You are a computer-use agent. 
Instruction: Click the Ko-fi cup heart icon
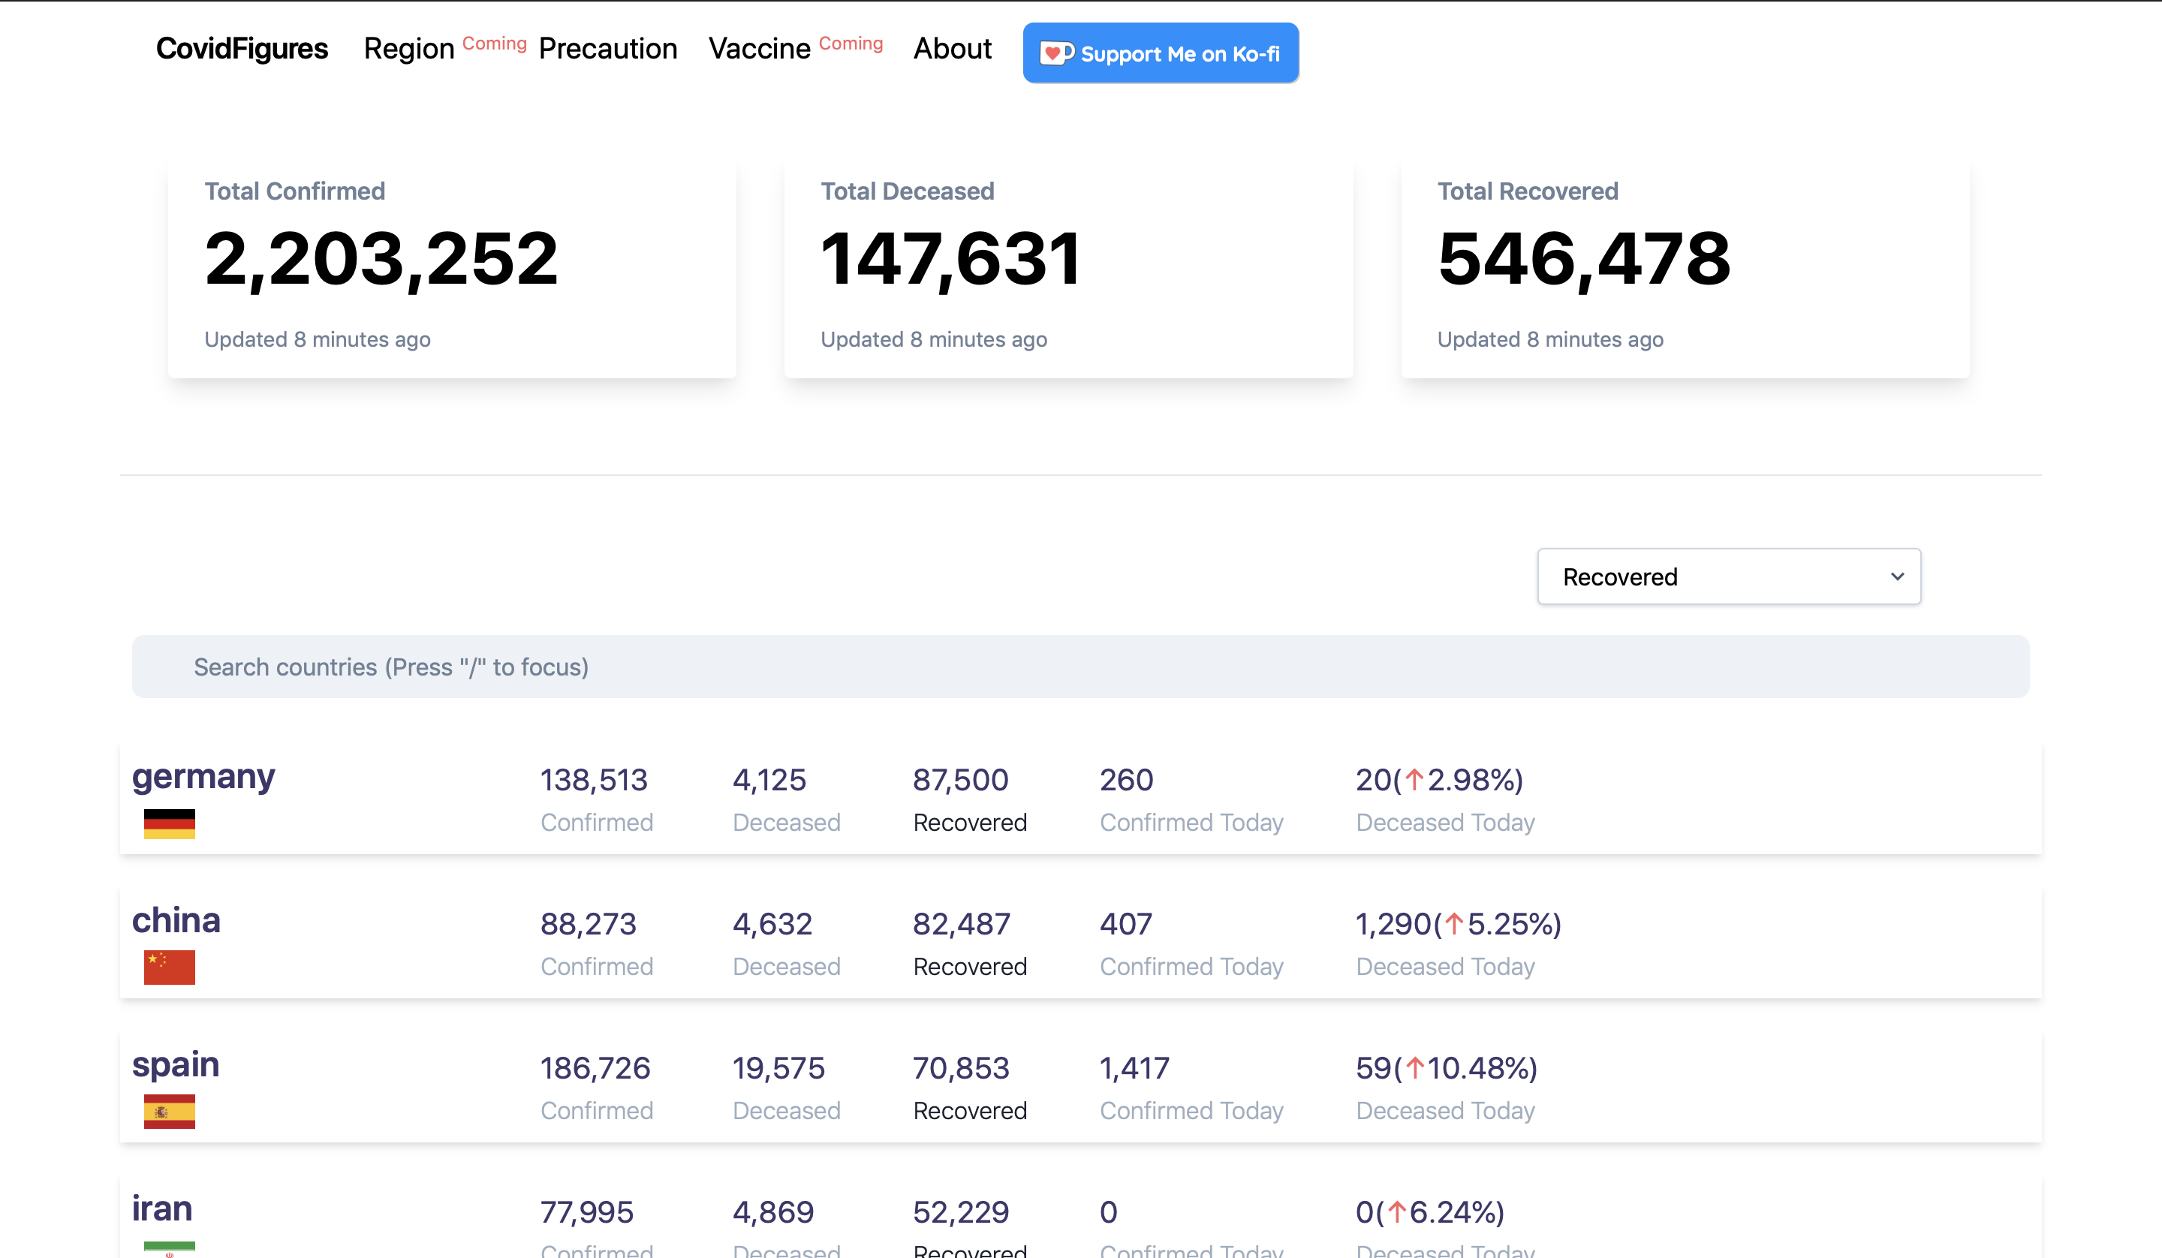[x=1055, y=53]
